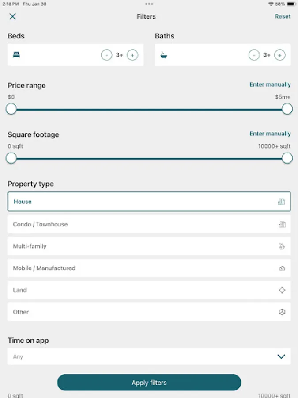The height and width of the screenshot is (398, 298).
Task: Click the Multi-family property icon
Action: (x=281, y=246)
